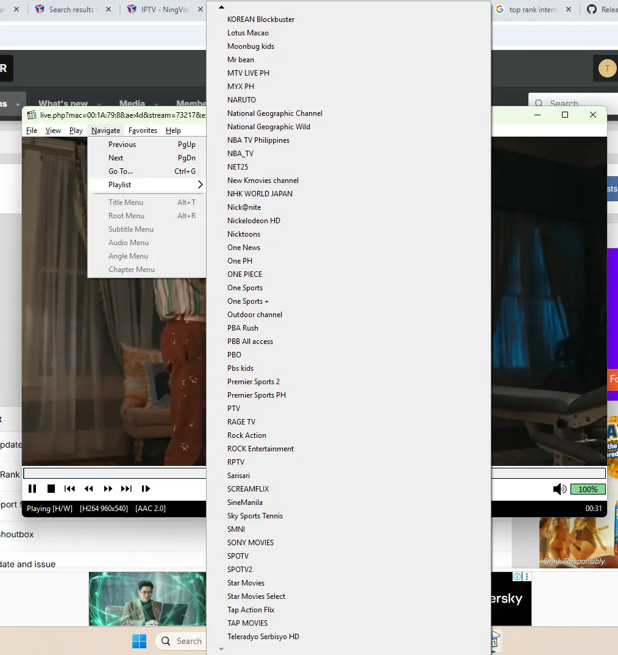Fast forward using the increase rate button
Image resolution: width=618 pixels, height=655 pixels.
point(108,489)
